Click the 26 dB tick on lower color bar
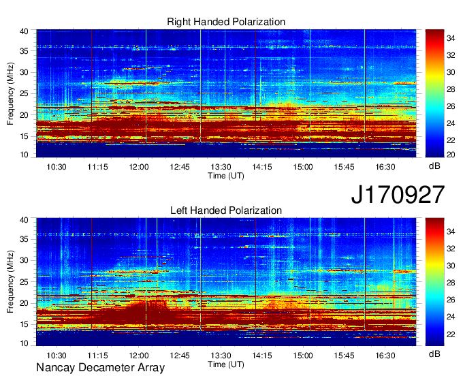This screenshot has width=463, height=376. 451,300
